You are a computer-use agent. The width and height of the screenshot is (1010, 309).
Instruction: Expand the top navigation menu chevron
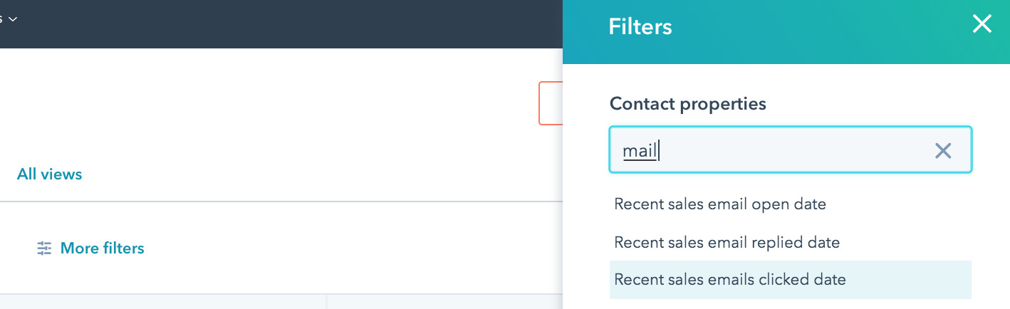click(x=13, y=19)
